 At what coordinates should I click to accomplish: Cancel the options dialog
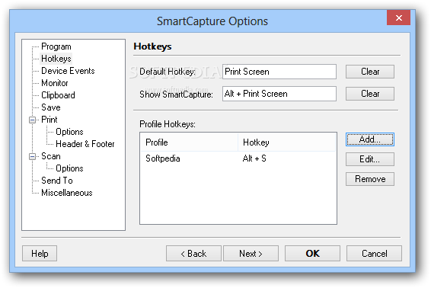tap(374, 254)
